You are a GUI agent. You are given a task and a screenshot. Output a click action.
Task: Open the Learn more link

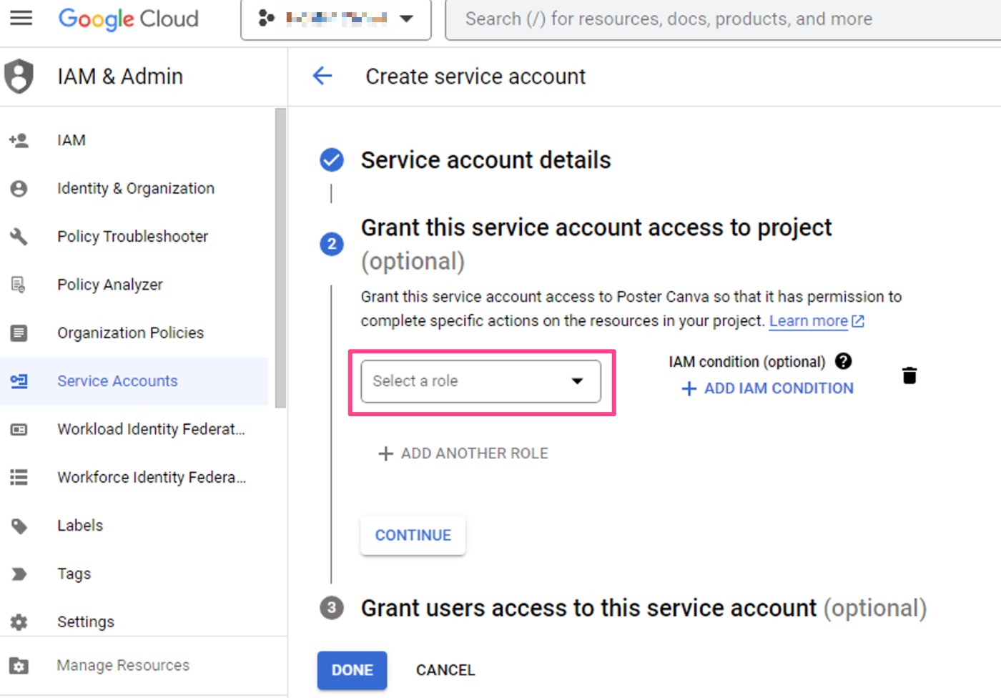(x=810, y=320)
